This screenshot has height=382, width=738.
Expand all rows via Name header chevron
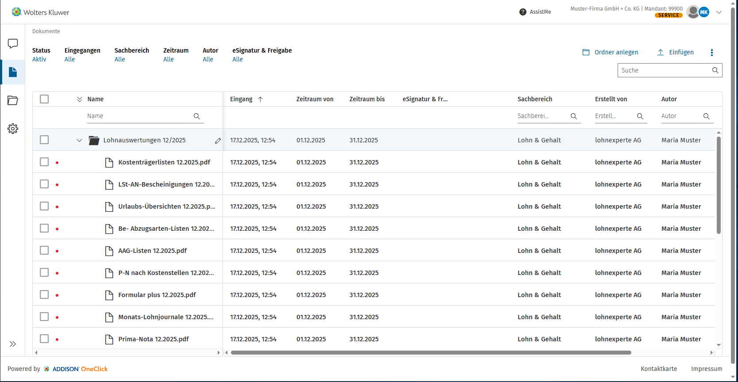80,99
